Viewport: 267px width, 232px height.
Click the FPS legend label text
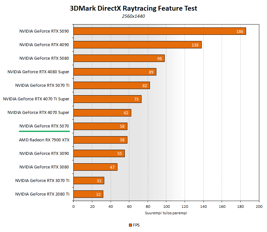pos(136,225)
